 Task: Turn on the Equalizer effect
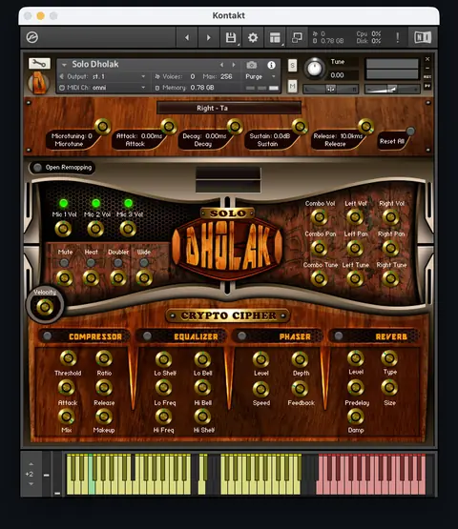coord(147,336)
